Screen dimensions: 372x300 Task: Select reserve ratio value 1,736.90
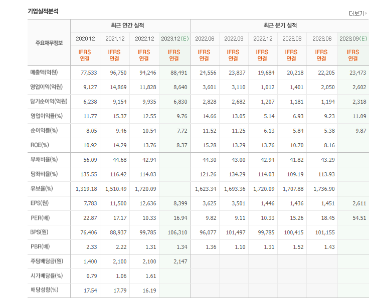(x=324, y=189)
